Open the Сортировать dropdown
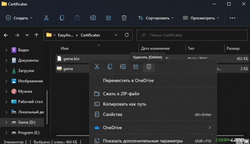 click(156, 18)
